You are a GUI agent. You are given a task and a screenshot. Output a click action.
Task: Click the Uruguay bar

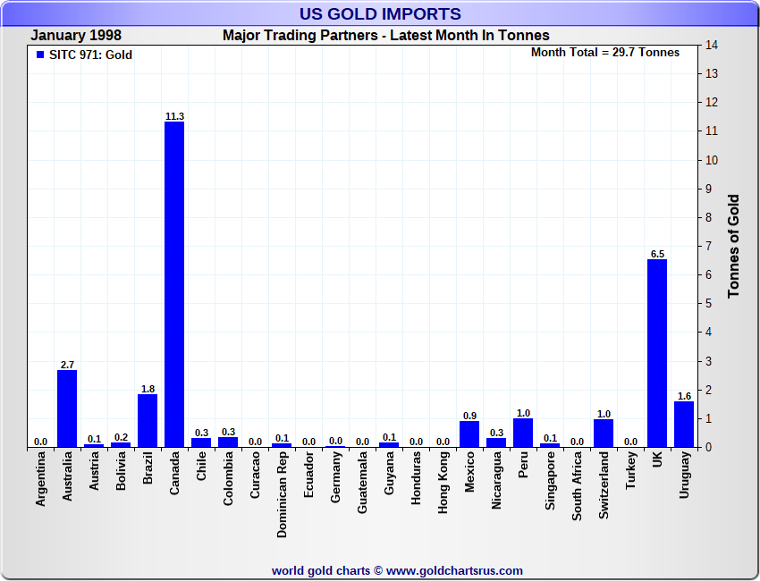(684, 424)
